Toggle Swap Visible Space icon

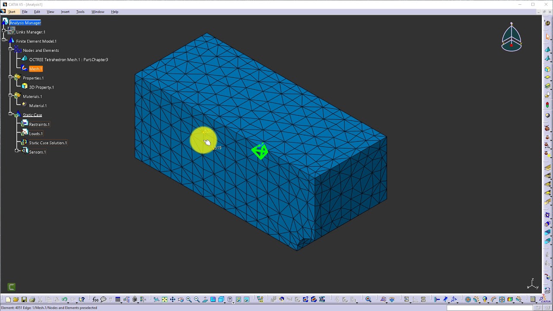tap(246, 299)
